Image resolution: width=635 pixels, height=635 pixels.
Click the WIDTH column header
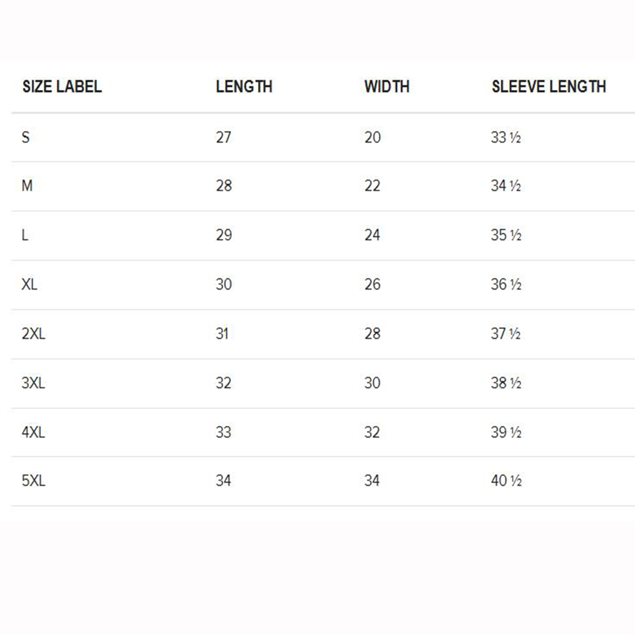(x=387, y=87)
